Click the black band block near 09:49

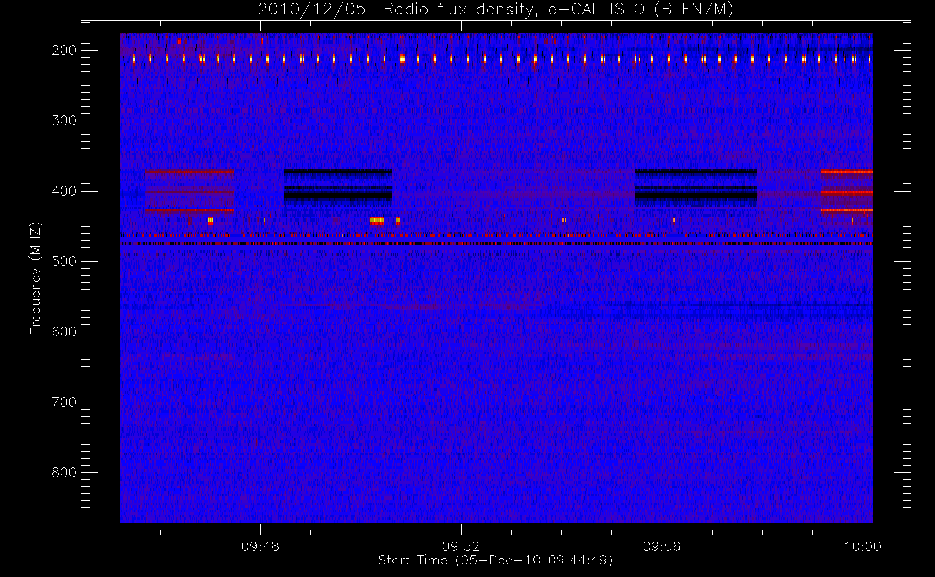coord(338,188)
